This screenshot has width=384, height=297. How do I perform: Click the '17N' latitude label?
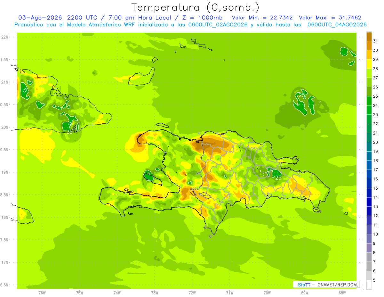tap(5, 262)
